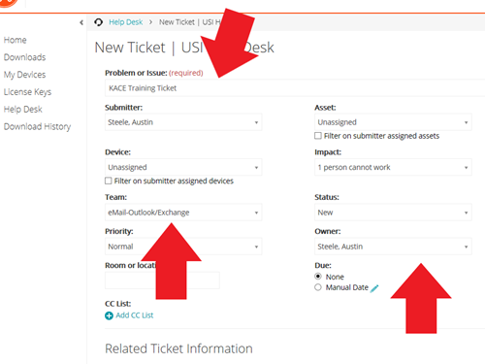The width and height of the screenshot is (485, 364).
Task: Click the Help Desk breadcrumb icon
Action: tap(98, 22)
